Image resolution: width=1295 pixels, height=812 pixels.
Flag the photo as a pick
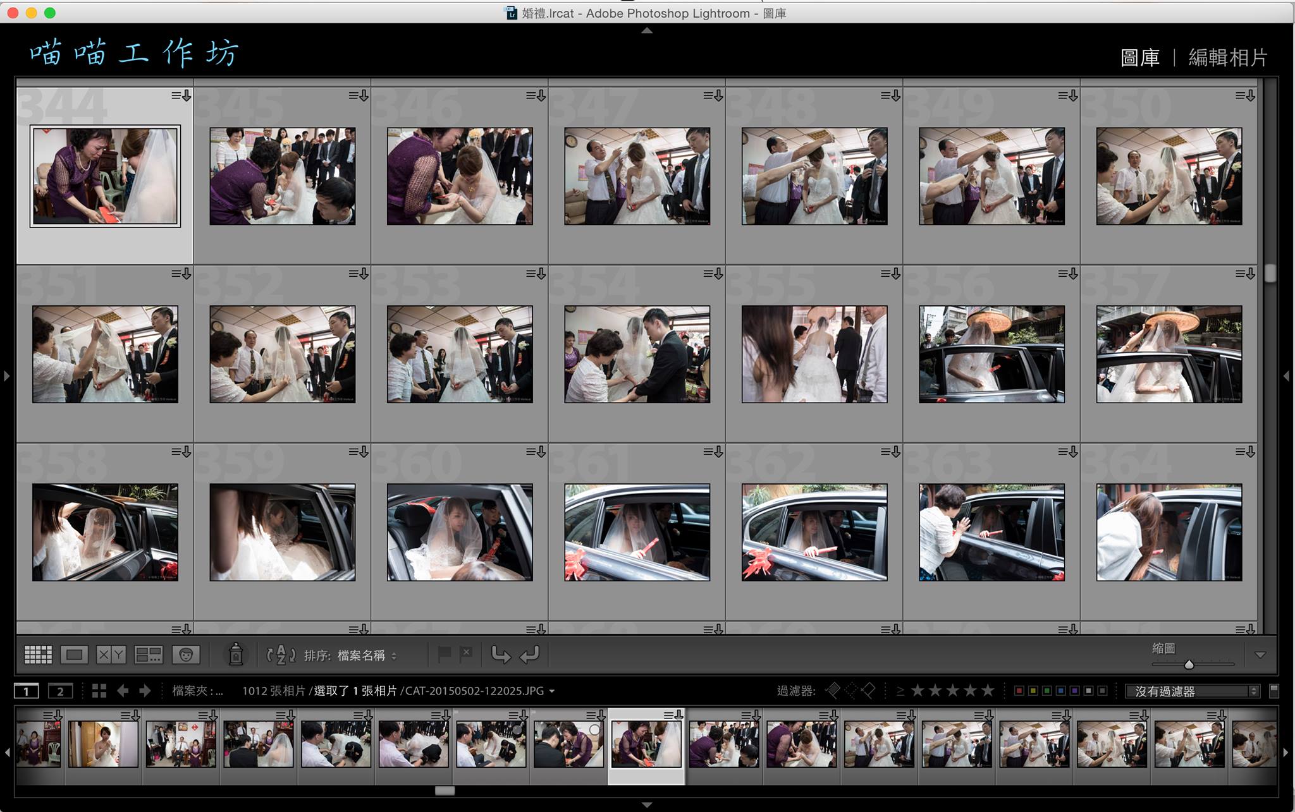(x=445, y=654)
